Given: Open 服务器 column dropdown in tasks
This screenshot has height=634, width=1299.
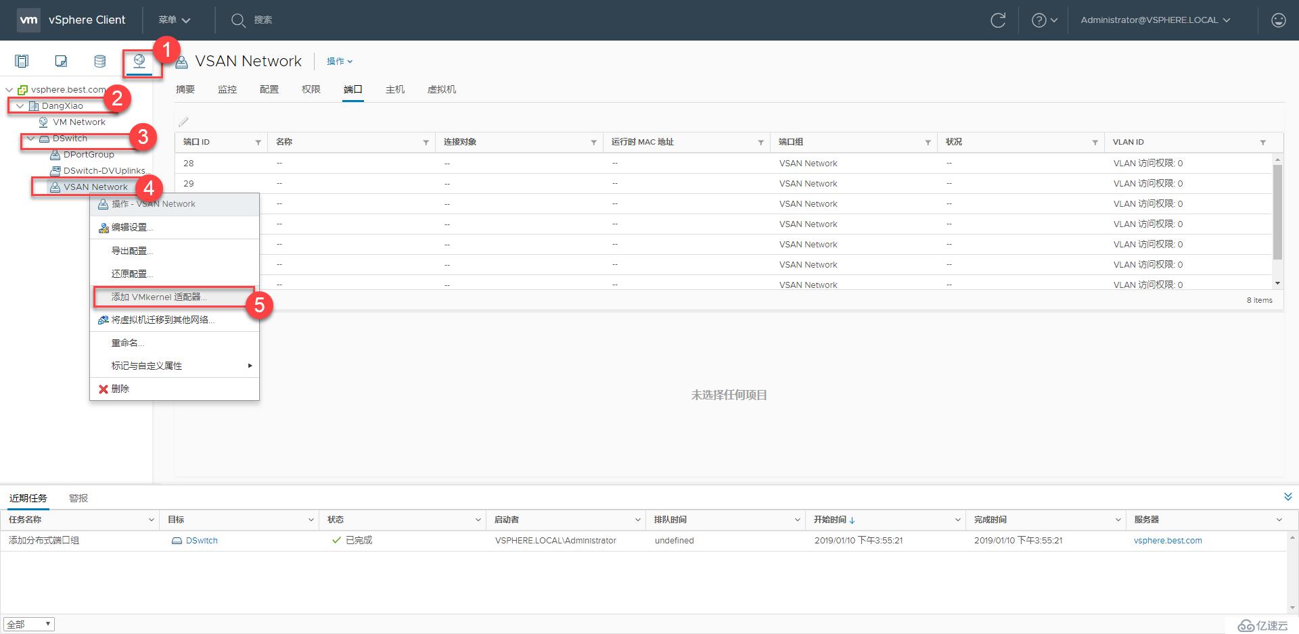Looking at the screenshot, I should (1279, 520).
